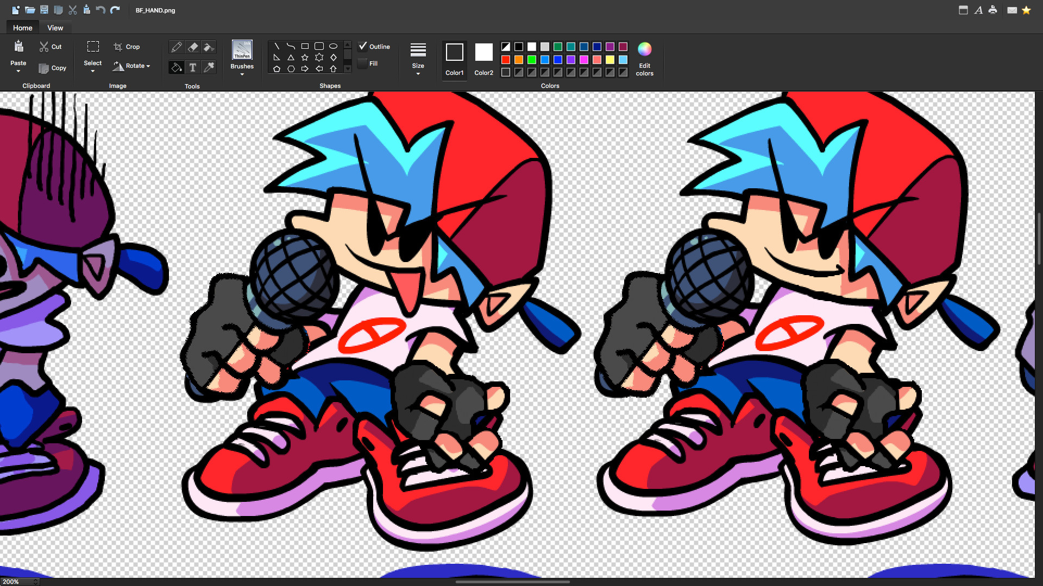
Task: Toggle the Outline checkbox
Action: [x=363, y=46]
